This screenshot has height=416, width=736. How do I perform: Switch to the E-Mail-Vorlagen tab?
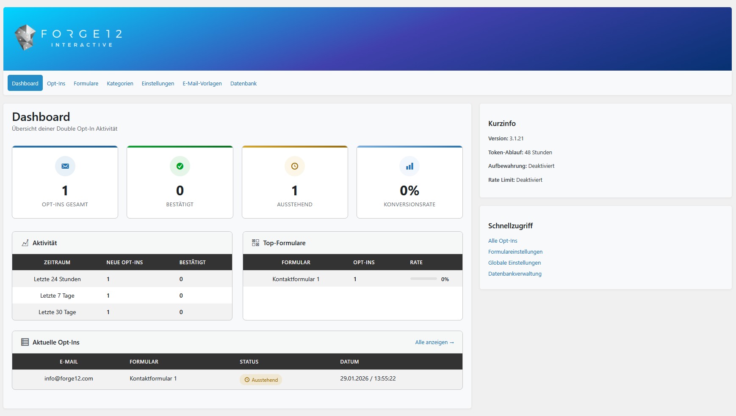pos(202,83)
